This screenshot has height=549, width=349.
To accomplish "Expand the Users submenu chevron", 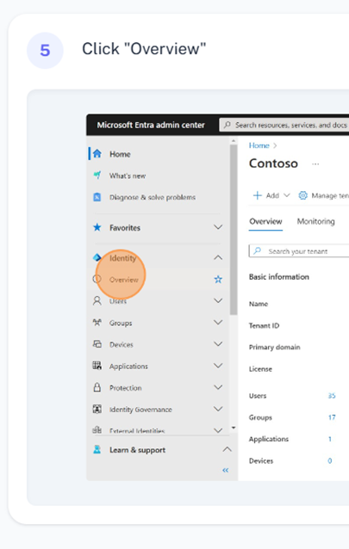I will 218,301.
